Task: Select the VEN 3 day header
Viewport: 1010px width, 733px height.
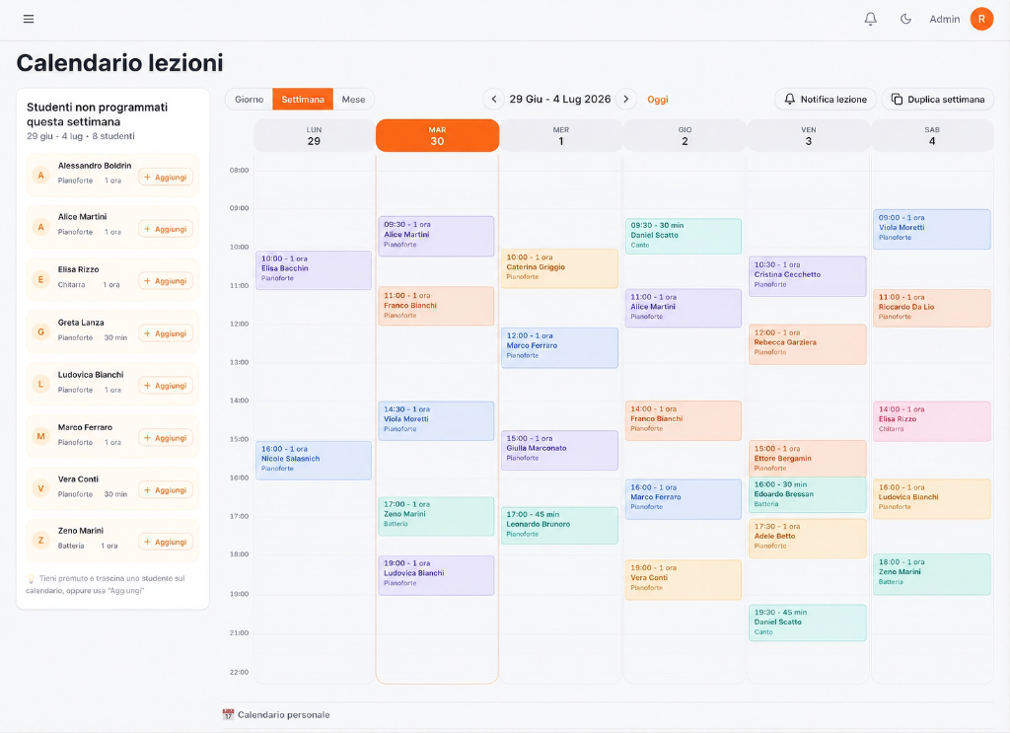Action: (809, 136)
